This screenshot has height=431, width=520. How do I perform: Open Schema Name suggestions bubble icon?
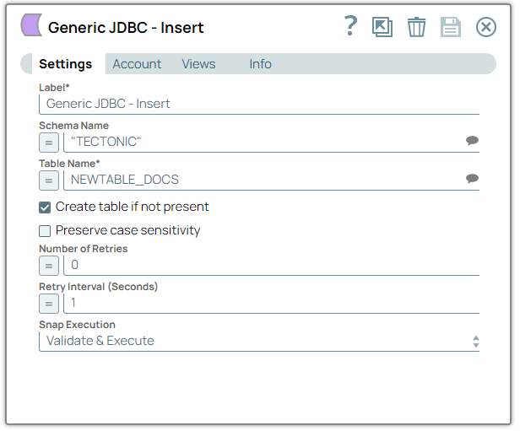[472, 142]
